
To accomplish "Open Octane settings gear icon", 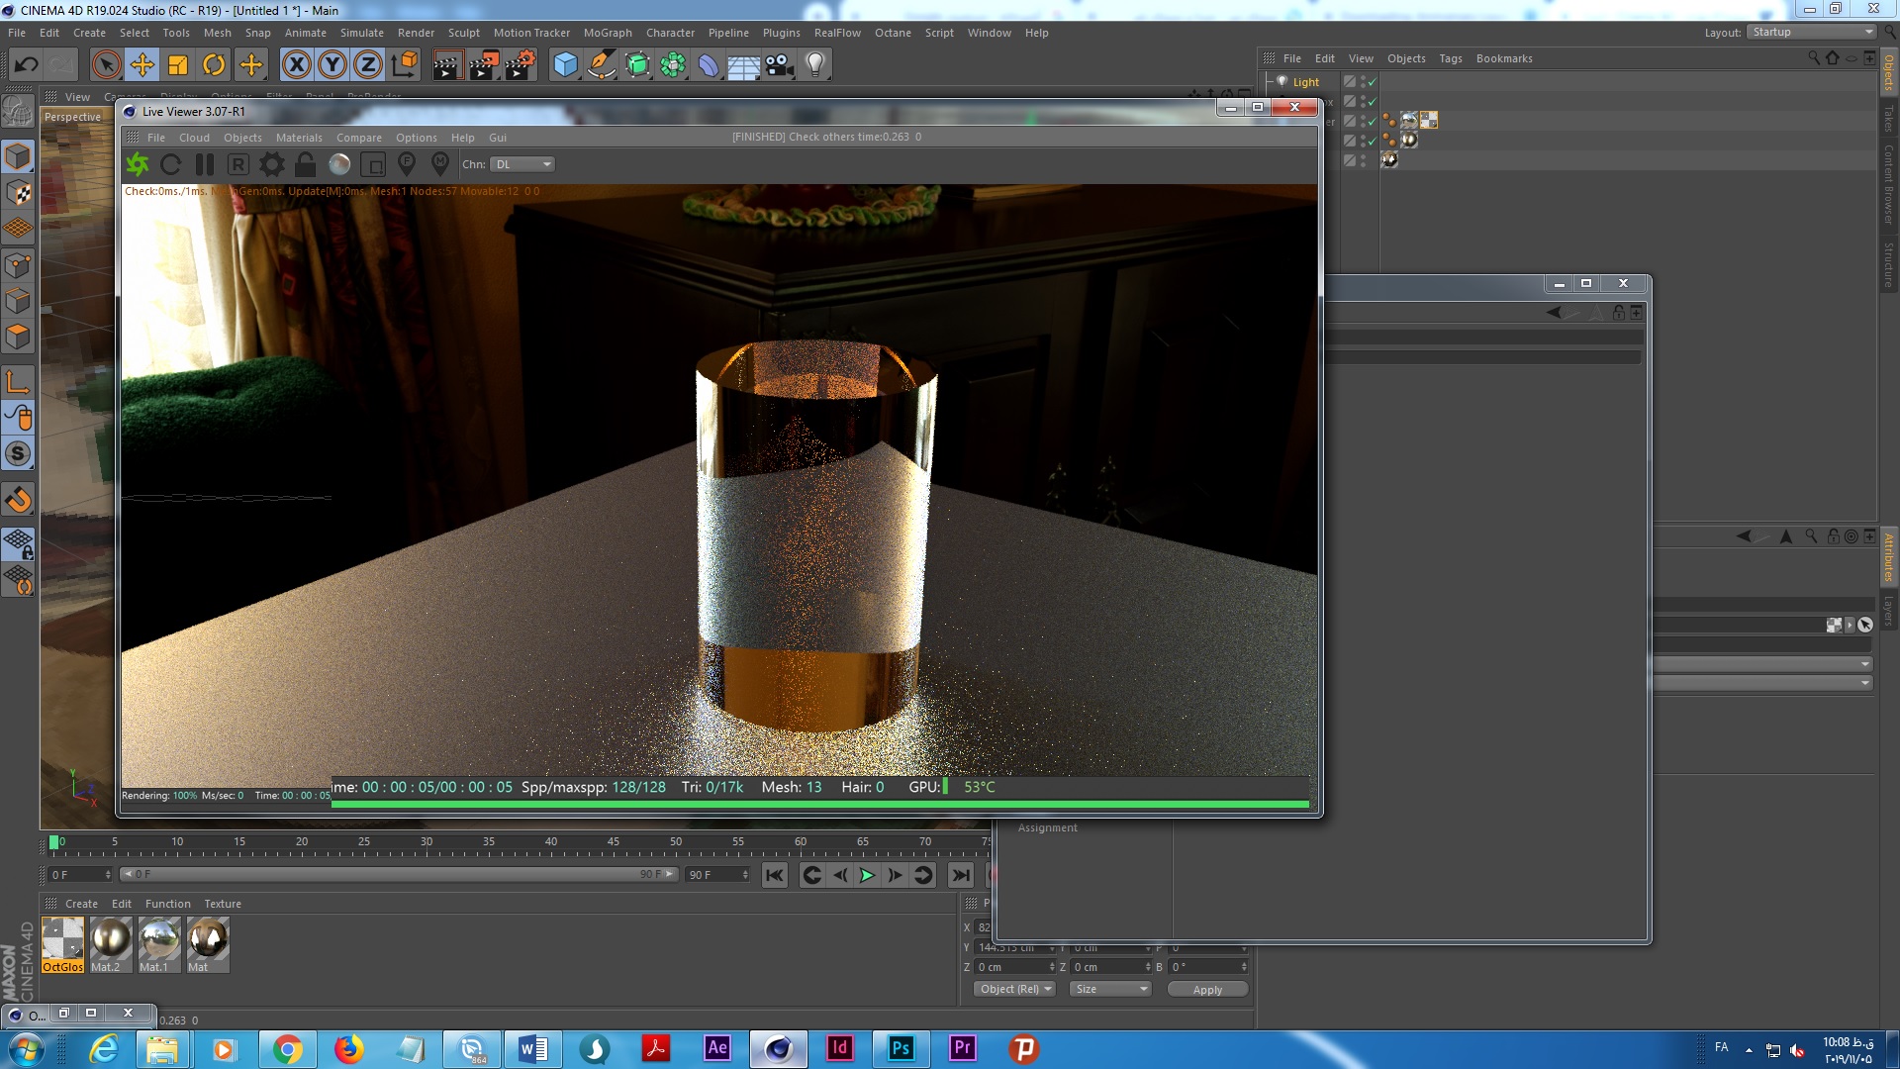I will click(x=271, y=164).
